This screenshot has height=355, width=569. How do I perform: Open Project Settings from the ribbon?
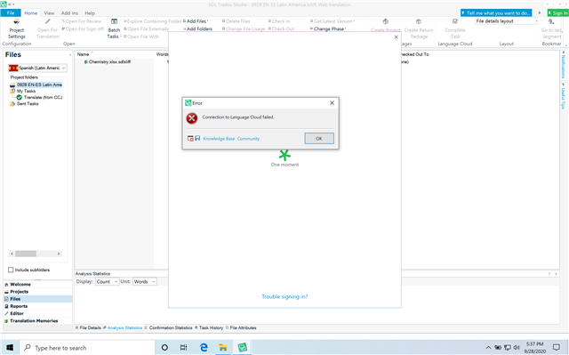click(x=17, y=29)
